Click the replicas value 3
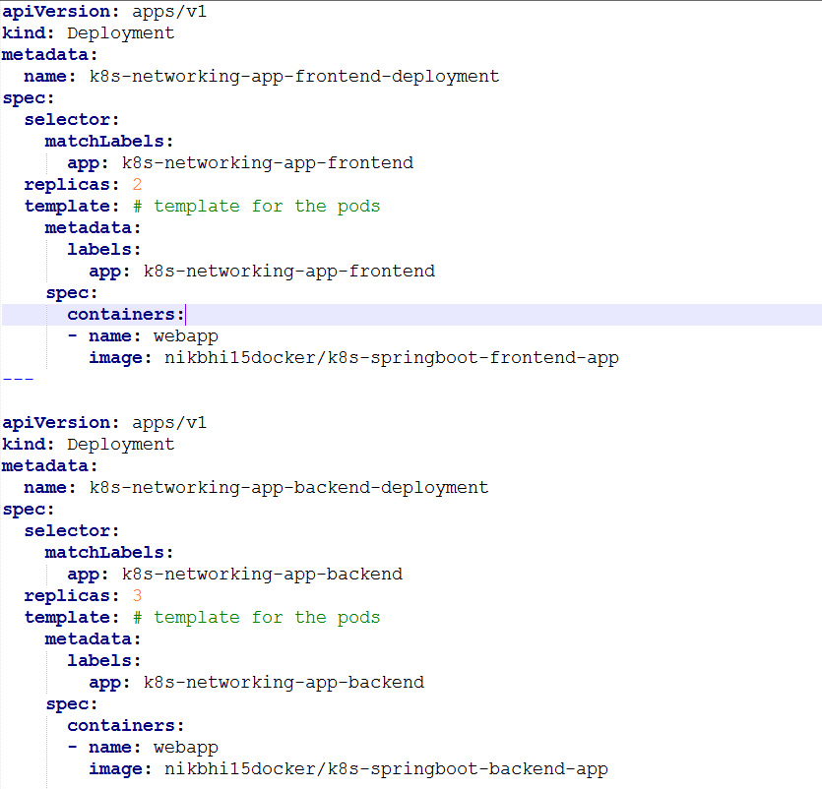Screen dimensions: 822x789 137,595
